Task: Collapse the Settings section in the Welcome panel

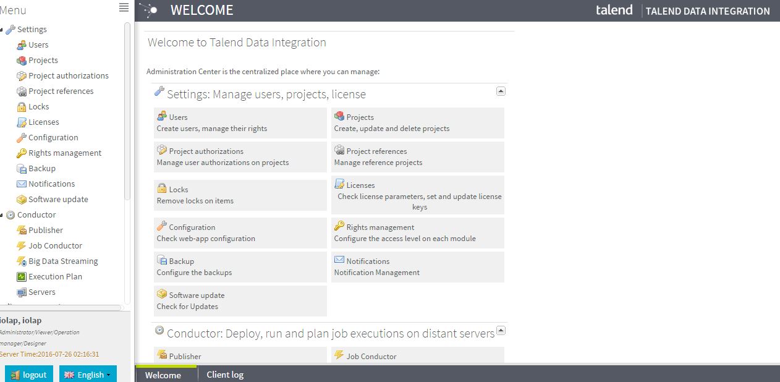Action: [501, 91]
